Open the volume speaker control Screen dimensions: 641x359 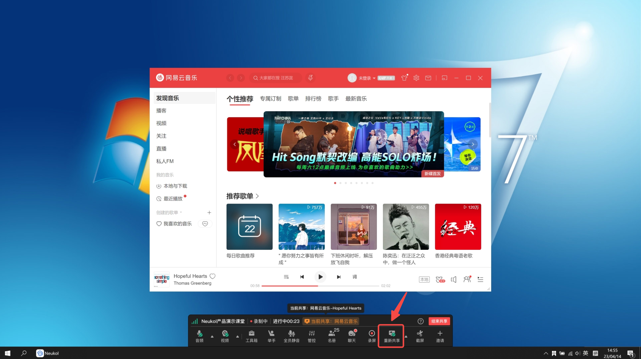pyautogui.click(x=453, y=279)
